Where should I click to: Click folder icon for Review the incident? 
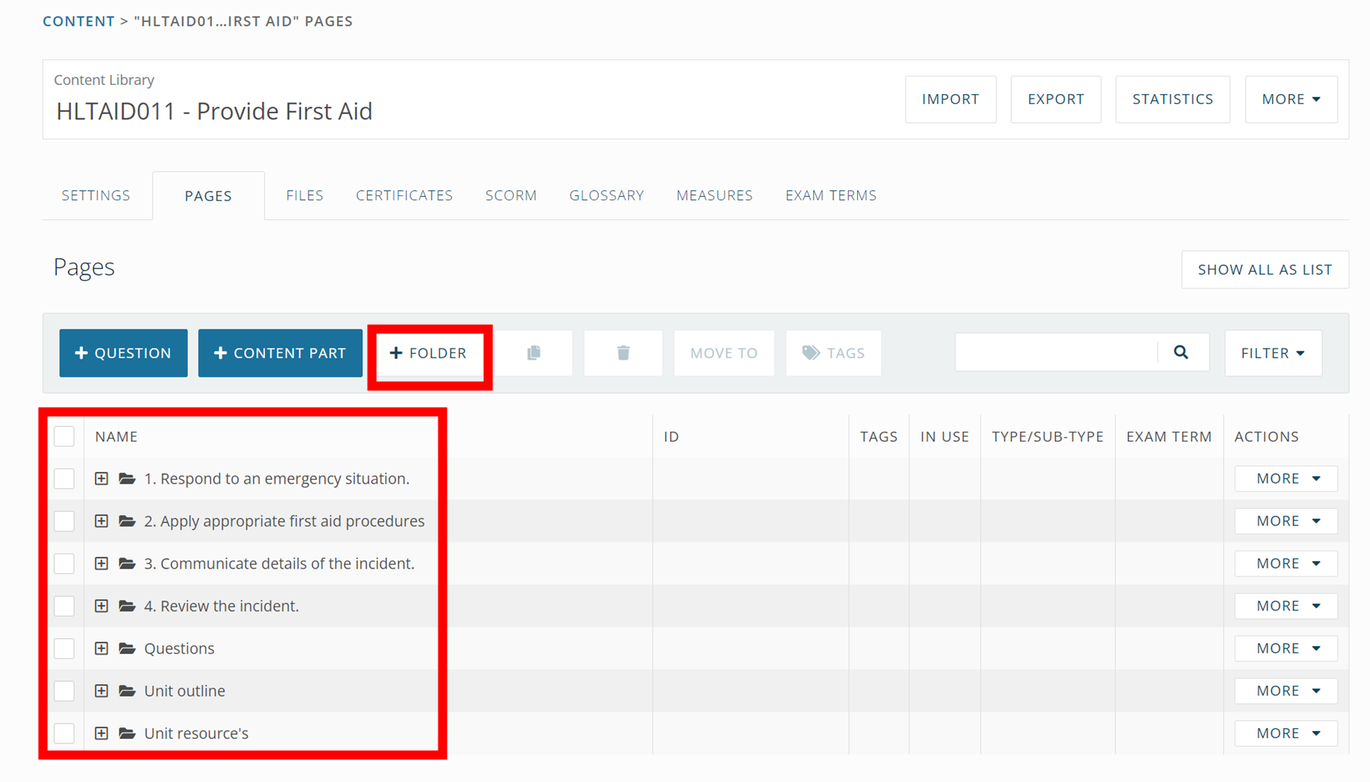(127, 607)
